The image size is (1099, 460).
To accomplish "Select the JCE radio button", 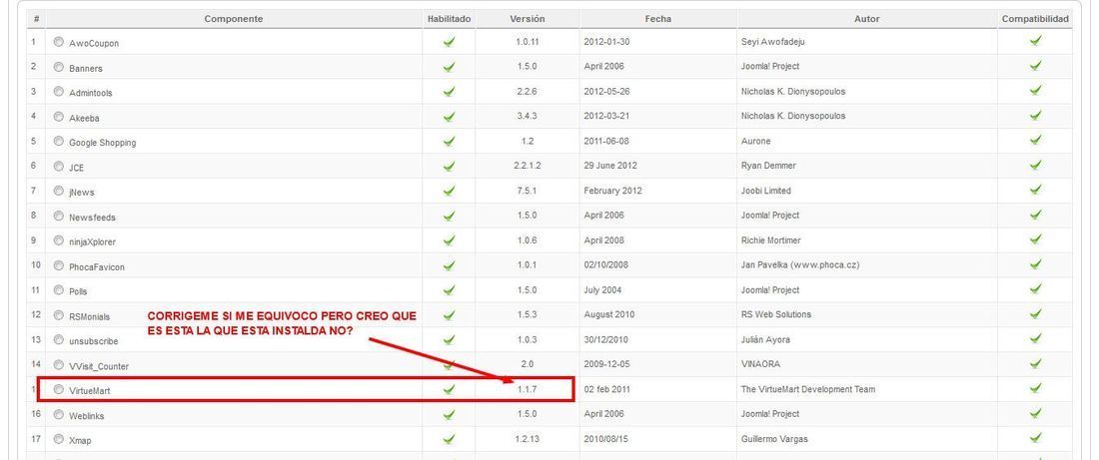I will [x=59, y=166].
